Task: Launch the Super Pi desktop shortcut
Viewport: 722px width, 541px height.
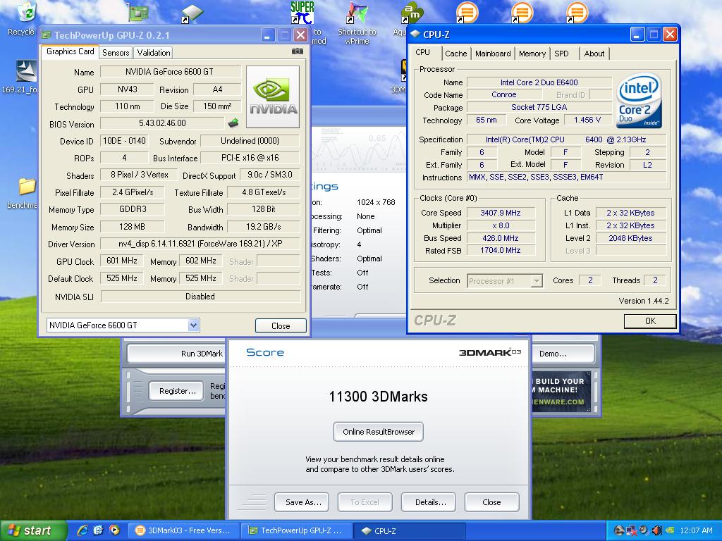Action: pos(302,13)
